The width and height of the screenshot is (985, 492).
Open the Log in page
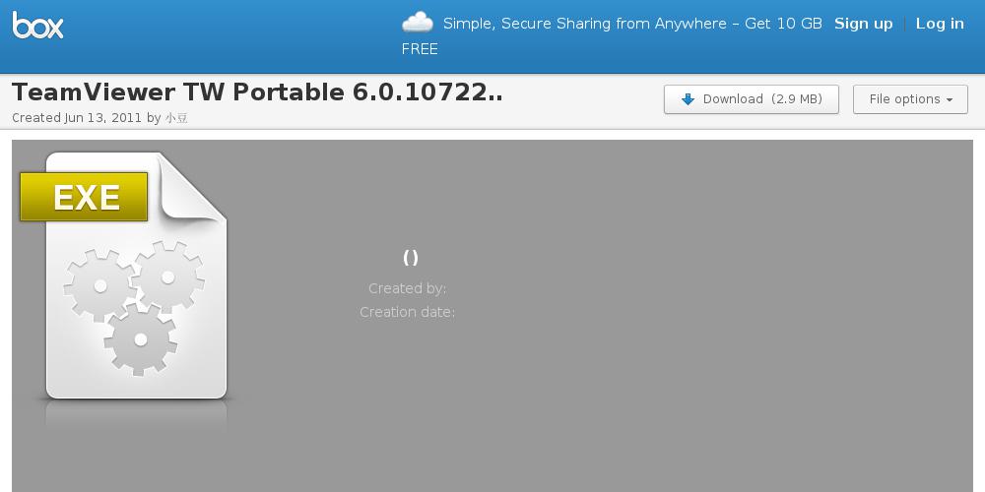pos(940,24)
